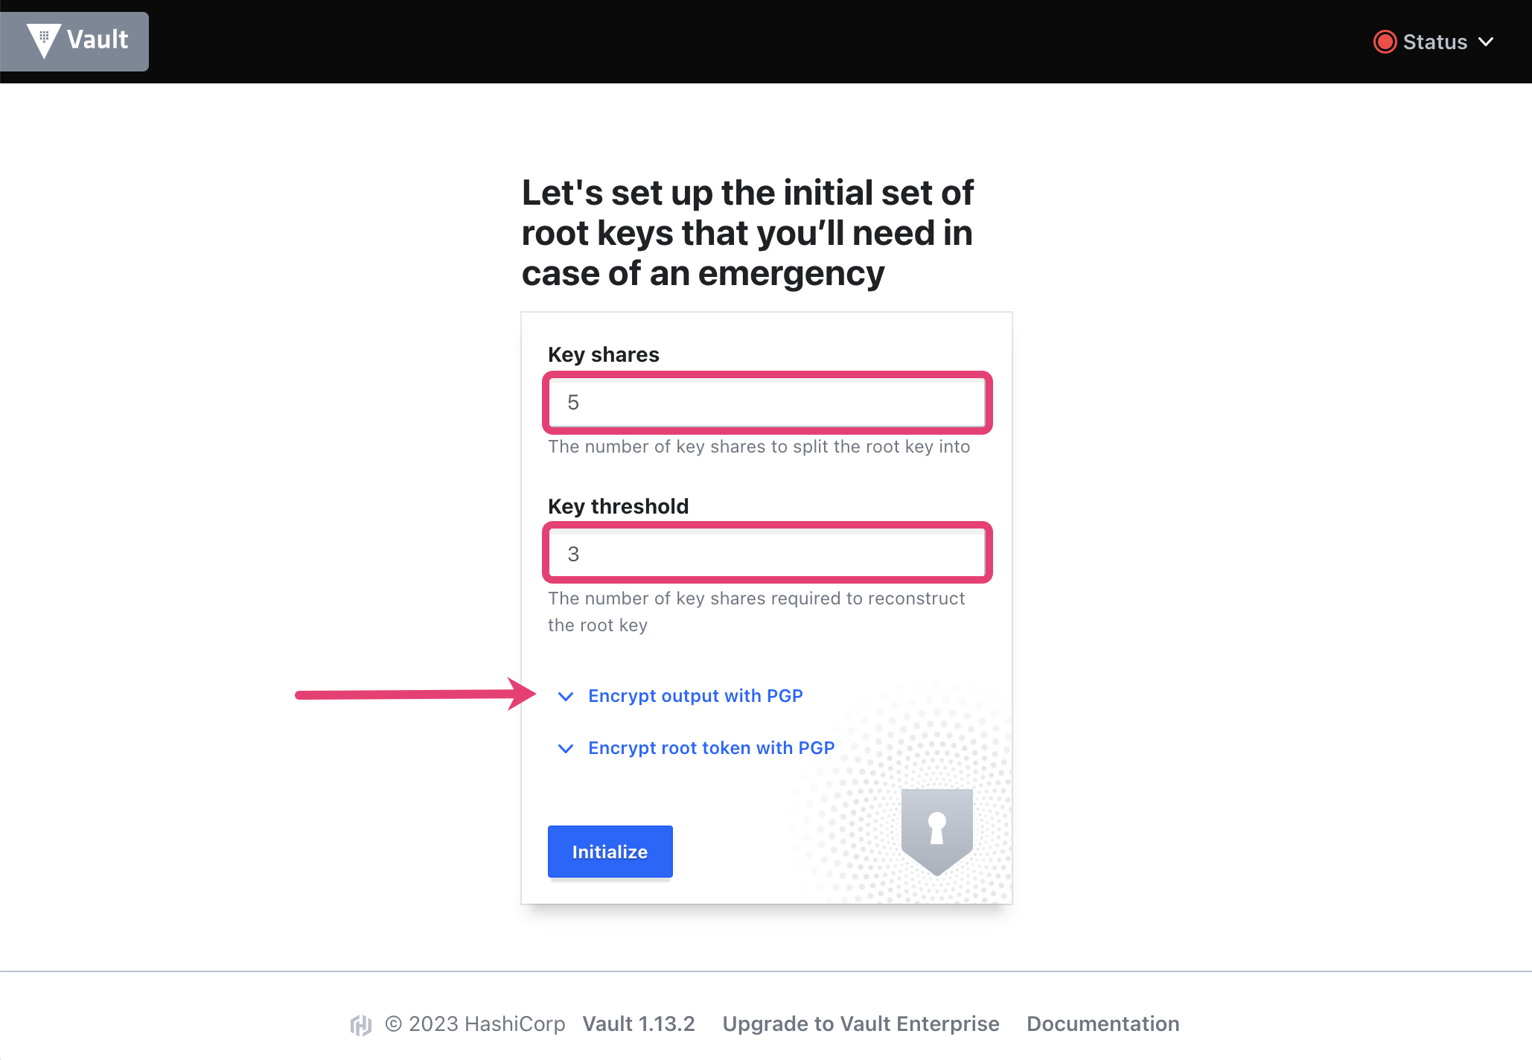Click Upgrade to Vault Enterprise
The height and width of the screenshot is (1060, 1532).
tap(861, 1024)
